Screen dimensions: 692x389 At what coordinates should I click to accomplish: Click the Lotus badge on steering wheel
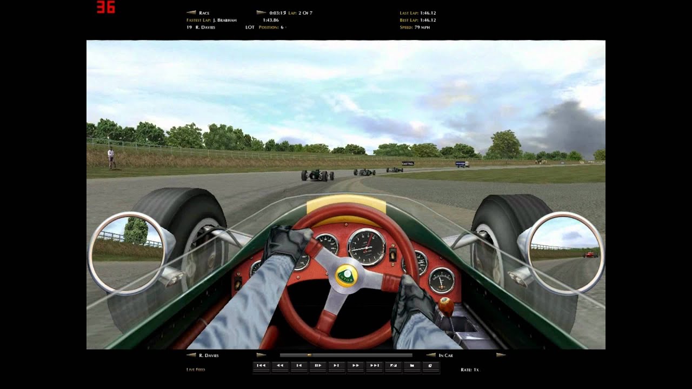(x=347, y=276)
